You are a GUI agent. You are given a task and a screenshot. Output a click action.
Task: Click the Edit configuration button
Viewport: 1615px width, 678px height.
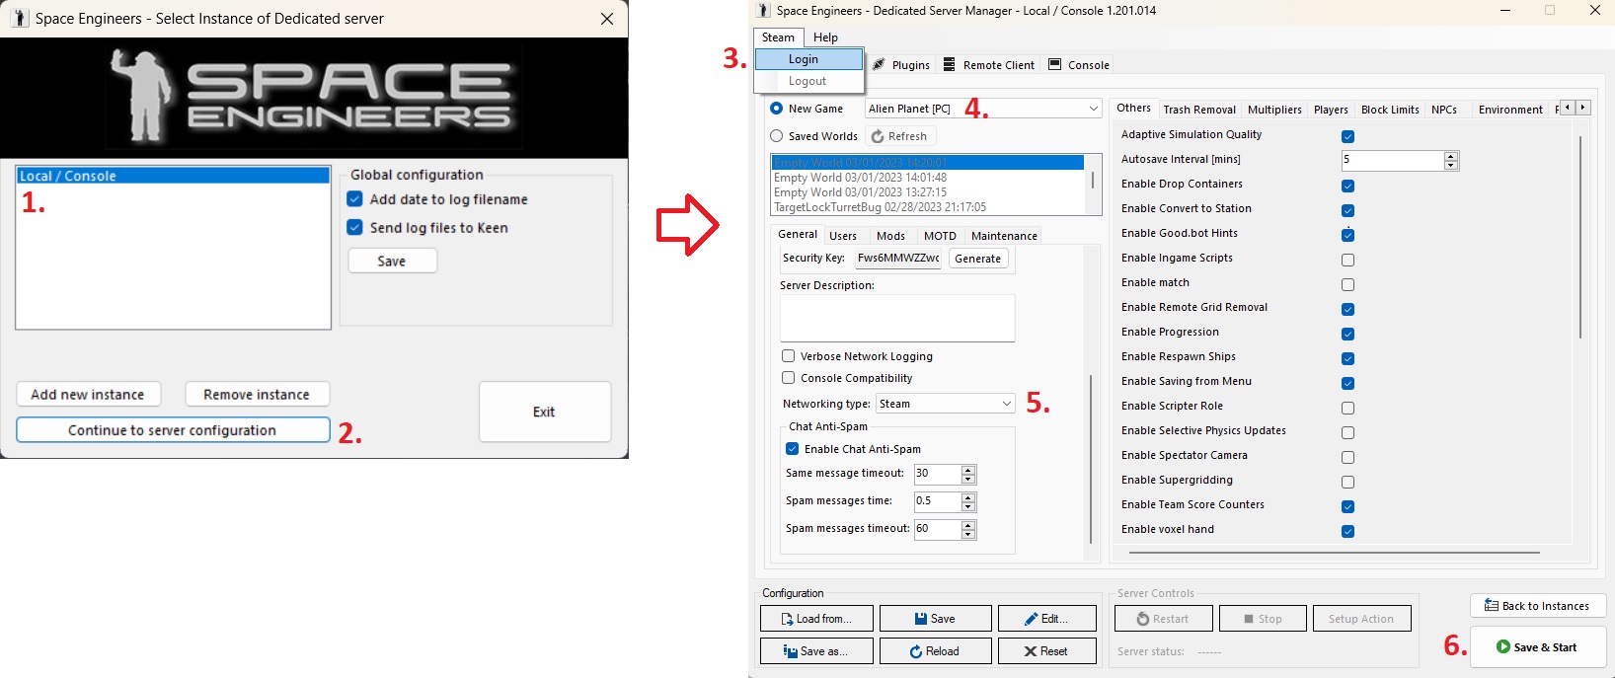pyautogui.click(x=1046, y=619)
